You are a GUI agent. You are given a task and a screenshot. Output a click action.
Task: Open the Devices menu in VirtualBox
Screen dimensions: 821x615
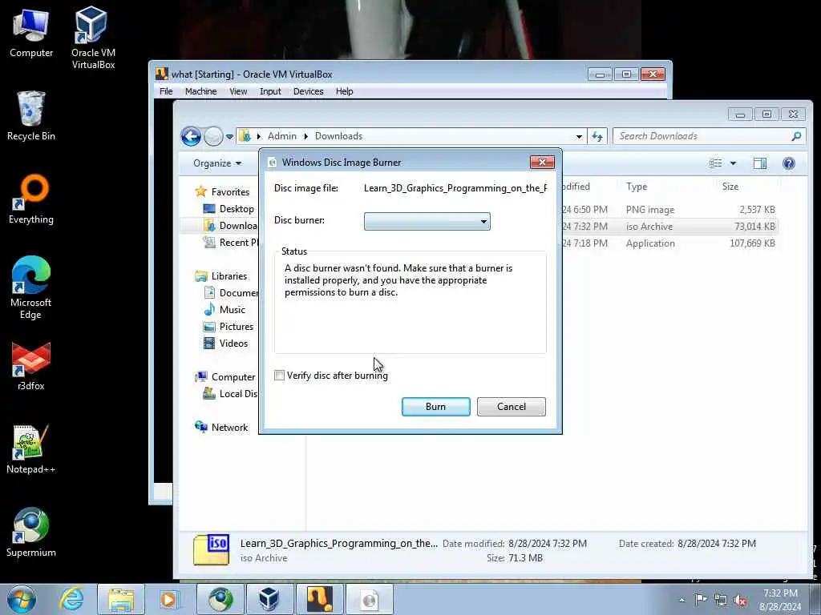pos(308,91)
